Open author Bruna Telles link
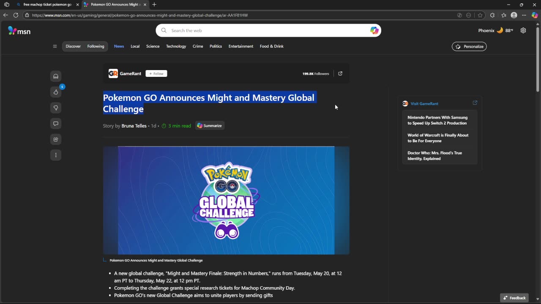The height and width of the screenshot is (304, 541). click(x=134, y=126)
